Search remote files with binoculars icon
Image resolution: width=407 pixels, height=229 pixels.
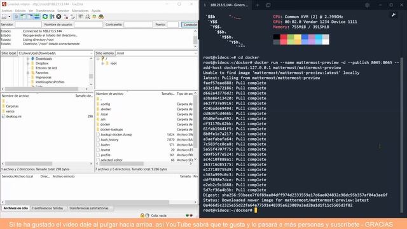click(101, 17)
